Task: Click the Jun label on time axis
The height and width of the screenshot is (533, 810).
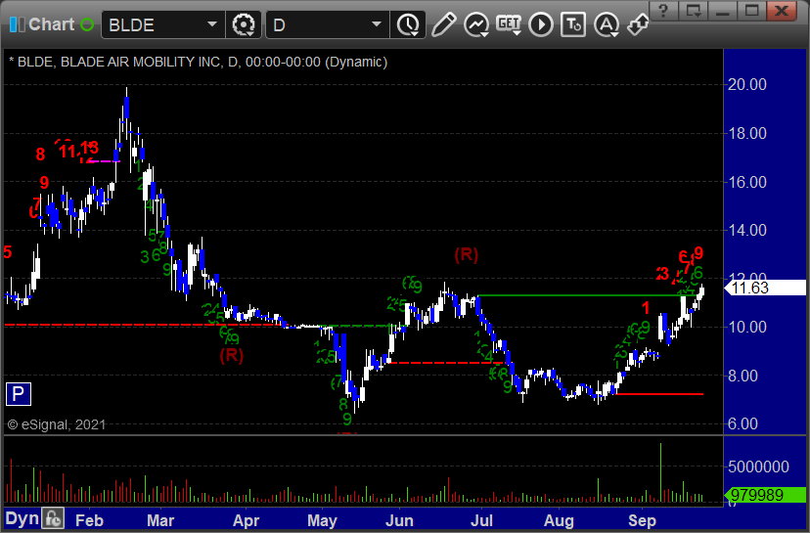Action: pyautogui.click(x=399, y=520)
